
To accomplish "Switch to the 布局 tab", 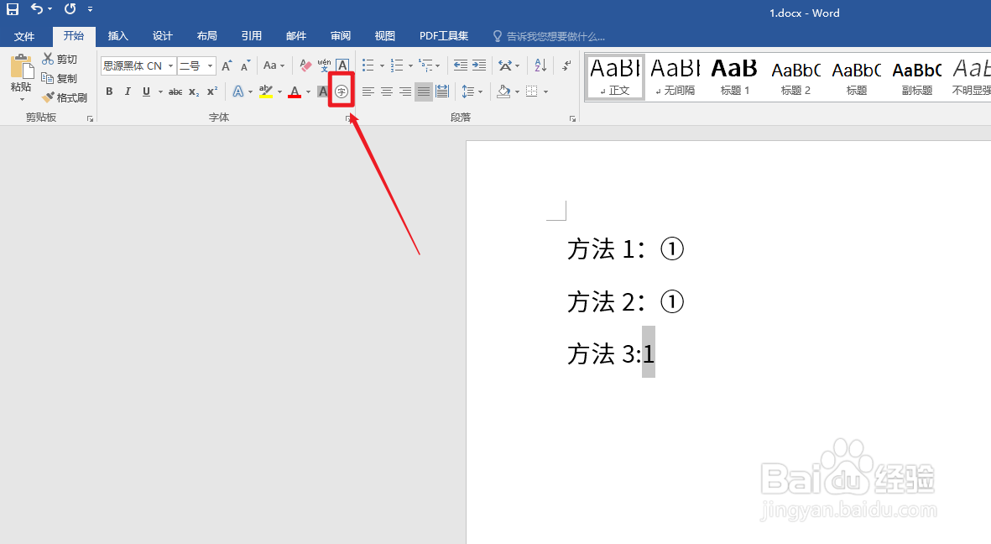I will pos(206,36).
